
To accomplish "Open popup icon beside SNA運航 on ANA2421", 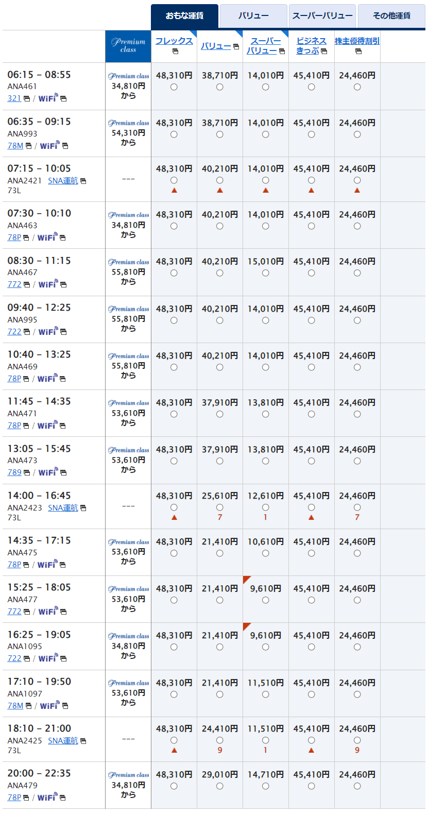I will coord(83,181).
